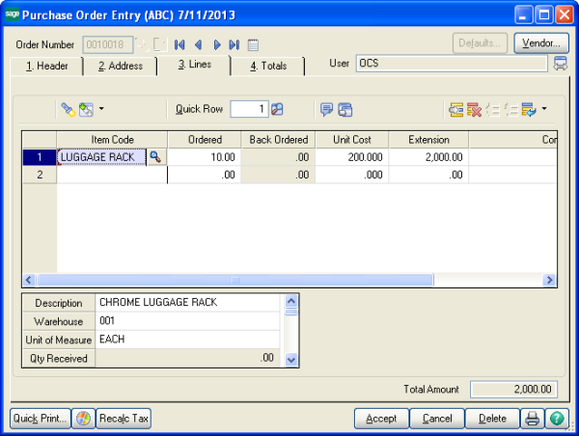Click the Recalc Tax button
This screenshot has width=579, height=436.
(x=124, y=419)
